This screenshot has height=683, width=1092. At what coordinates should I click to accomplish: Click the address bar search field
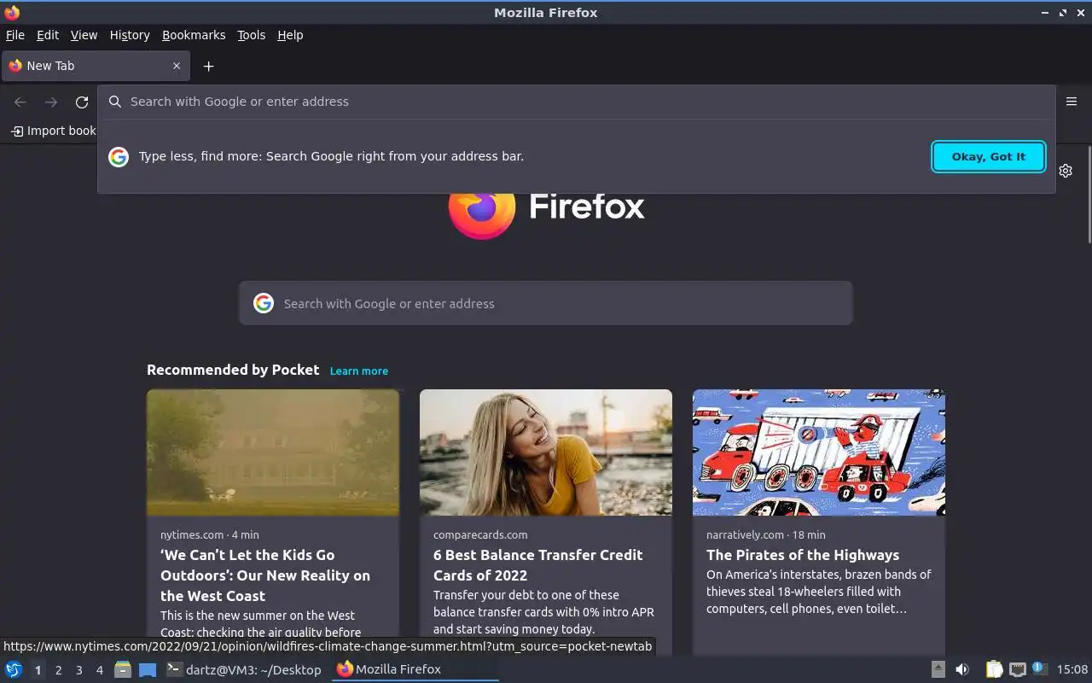pyautogui.click(x=577, y=102)
